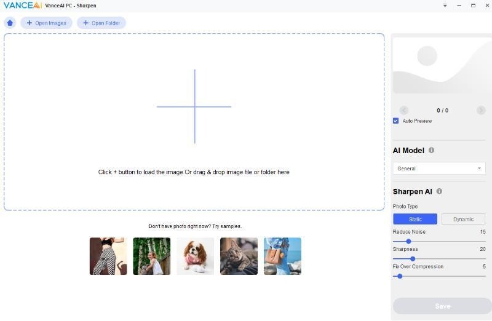The image size is (492, 321).
Task: Click the VanceAI logo in title bar
Action: 21,6
